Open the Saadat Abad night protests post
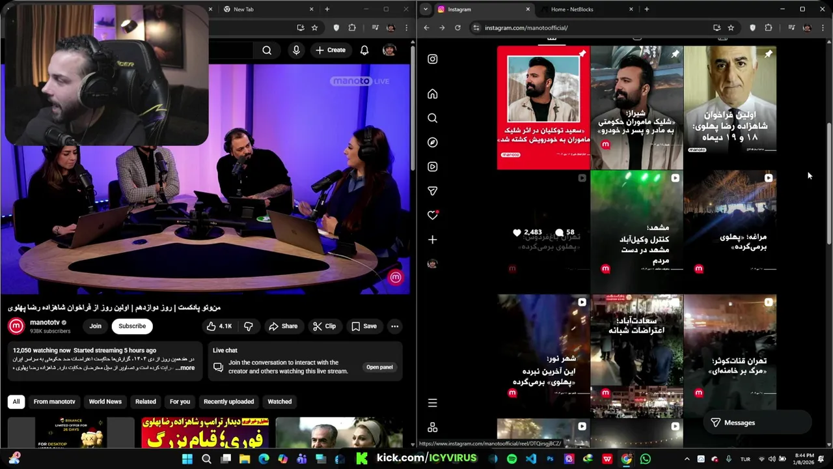The image size is (833, 469). pyautogui.click(x=636, y=356)
